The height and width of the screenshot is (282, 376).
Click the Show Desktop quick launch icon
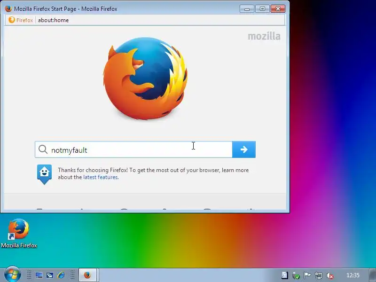coord(39,275)
